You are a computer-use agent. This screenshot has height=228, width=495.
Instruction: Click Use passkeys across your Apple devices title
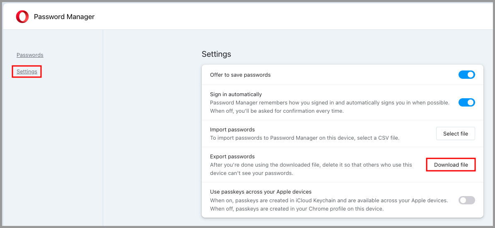pos(261,192)
